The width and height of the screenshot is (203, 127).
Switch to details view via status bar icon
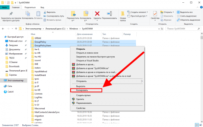(x=197, y=125)
